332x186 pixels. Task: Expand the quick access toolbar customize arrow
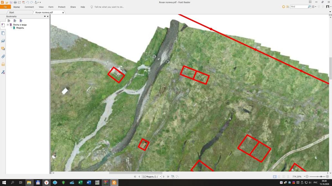point(40,2)
